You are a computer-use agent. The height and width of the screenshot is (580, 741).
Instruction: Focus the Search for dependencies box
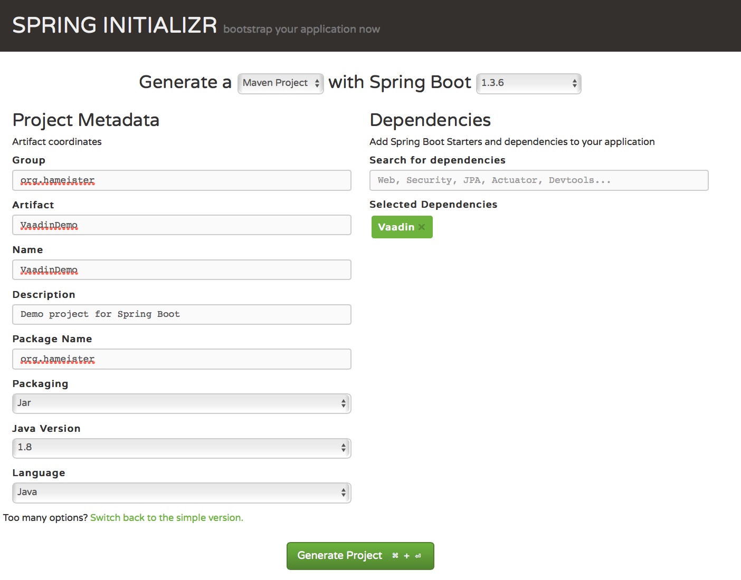pyautogui.click(x=538, y=180)
